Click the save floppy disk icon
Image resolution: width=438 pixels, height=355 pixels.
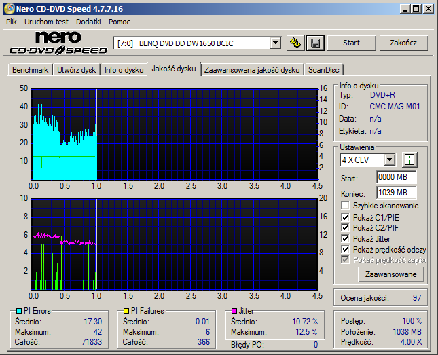(x=315, y=43)
